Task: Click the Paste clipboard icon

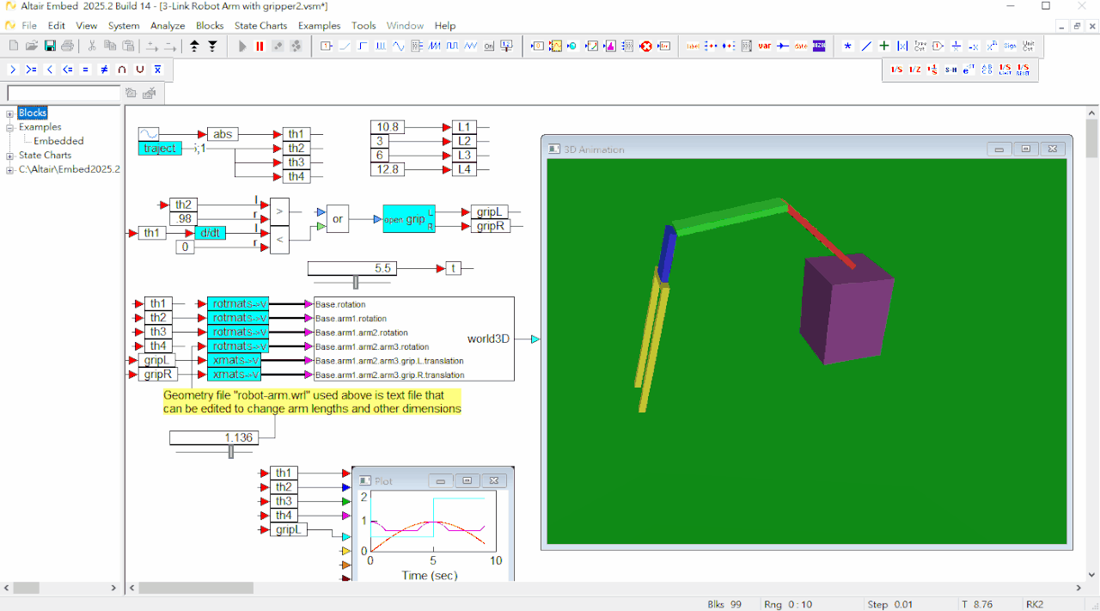Action: point(128,46)
